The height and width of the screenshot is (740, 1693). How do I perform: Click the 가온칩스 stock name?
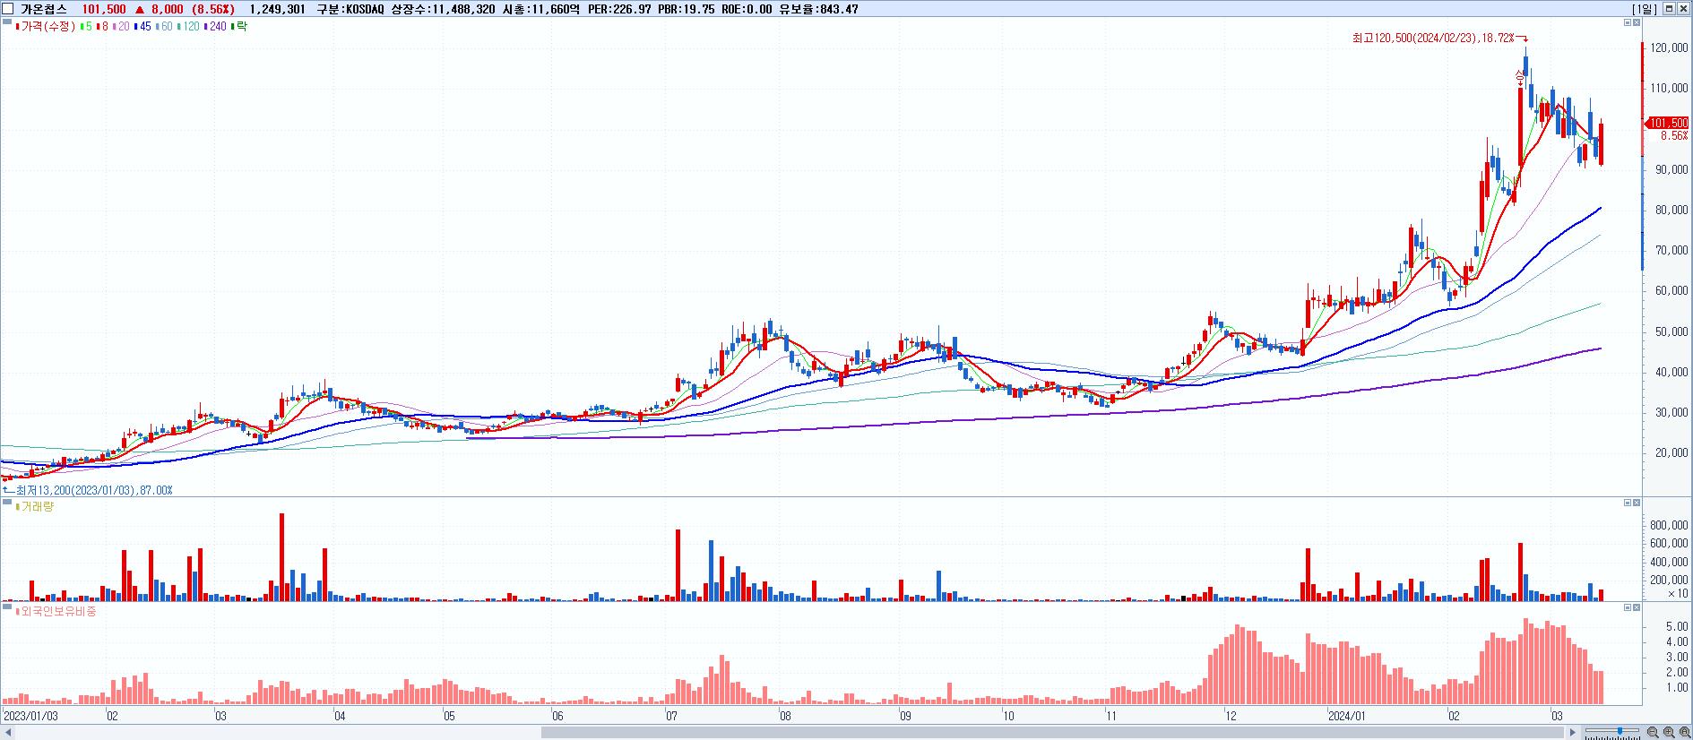pyautogui.click(x=43, y=9)
